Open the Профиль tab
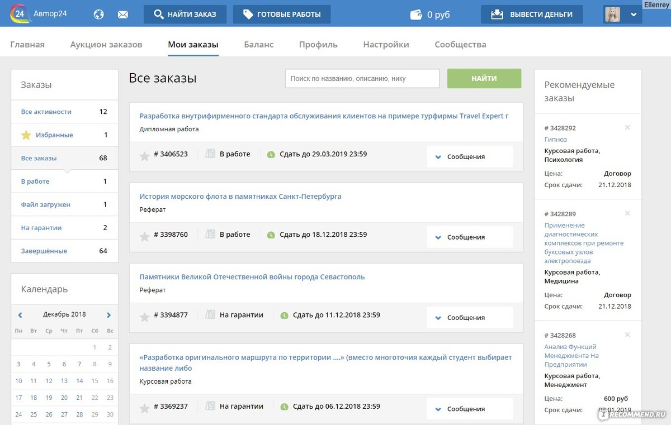 318,45
